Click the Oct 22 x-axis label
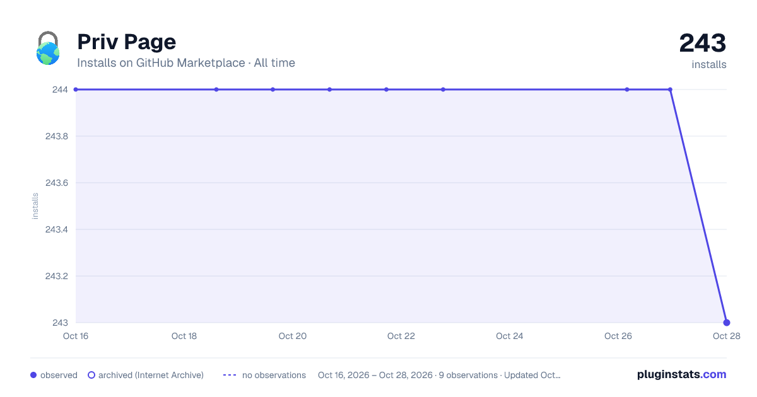This screenshot has height=397, width=757. point(401,336)
